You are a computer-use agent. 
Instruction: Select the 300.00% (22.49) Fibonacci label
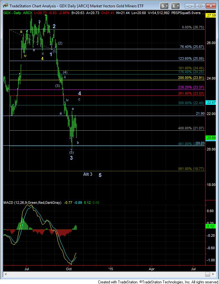click(x=191, y=103)
